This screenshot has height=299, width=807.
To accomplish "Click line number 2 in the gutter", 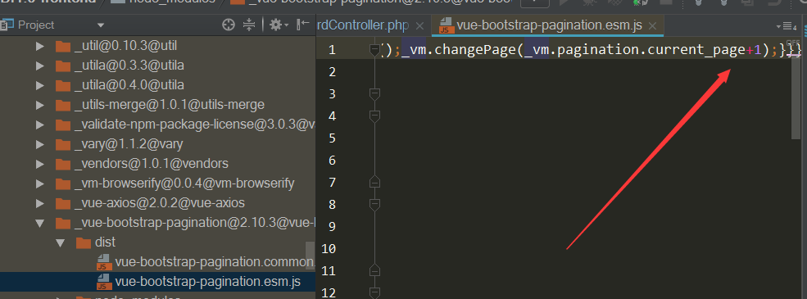I will 332,72.
